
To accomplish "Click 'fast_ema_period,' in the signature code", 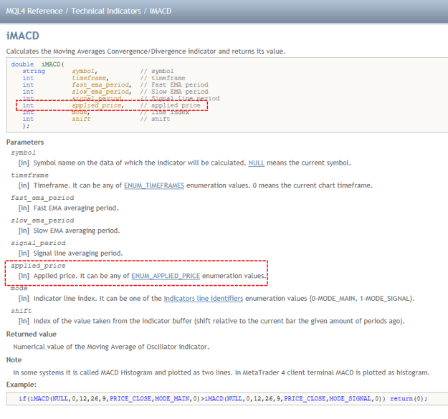I will (x=102, y=85).
